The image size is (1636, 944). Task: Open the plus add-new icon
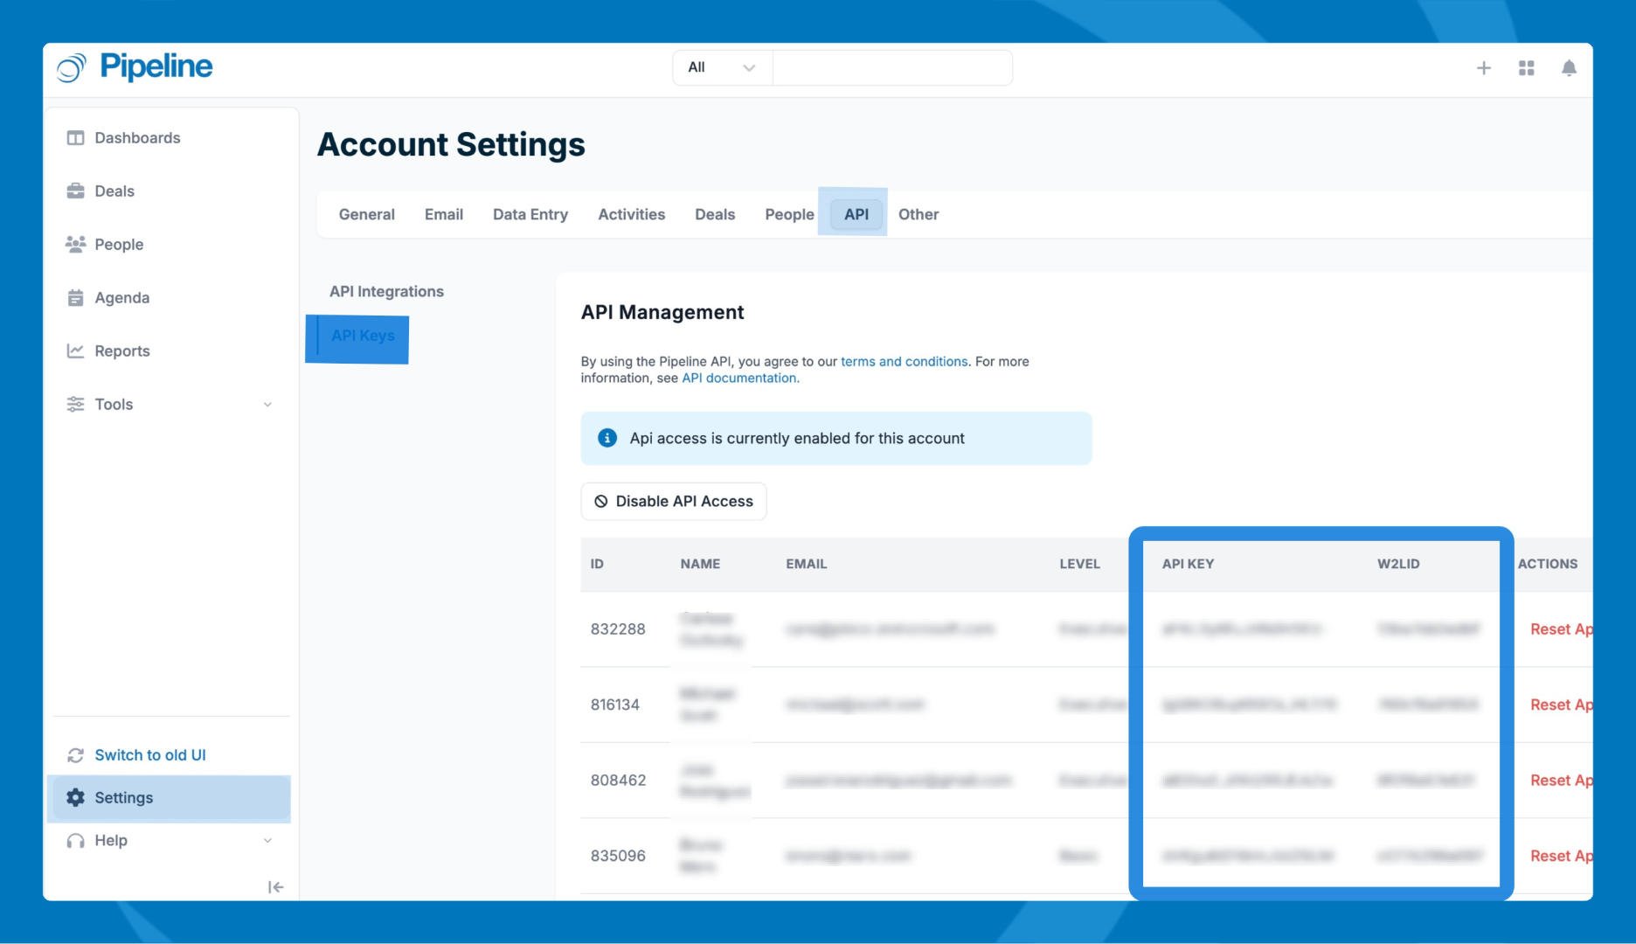click(x=1483, y=68)
